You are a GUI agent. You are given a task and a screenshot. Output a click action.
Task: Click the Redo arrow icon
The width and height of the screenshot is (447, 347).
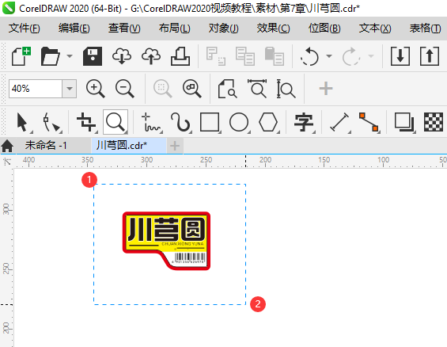point(351,56)
